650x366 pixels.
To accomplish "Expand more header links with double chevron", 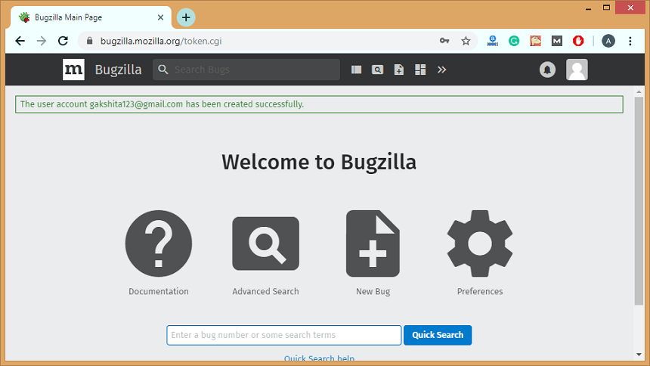I will (x=442, y=70).
